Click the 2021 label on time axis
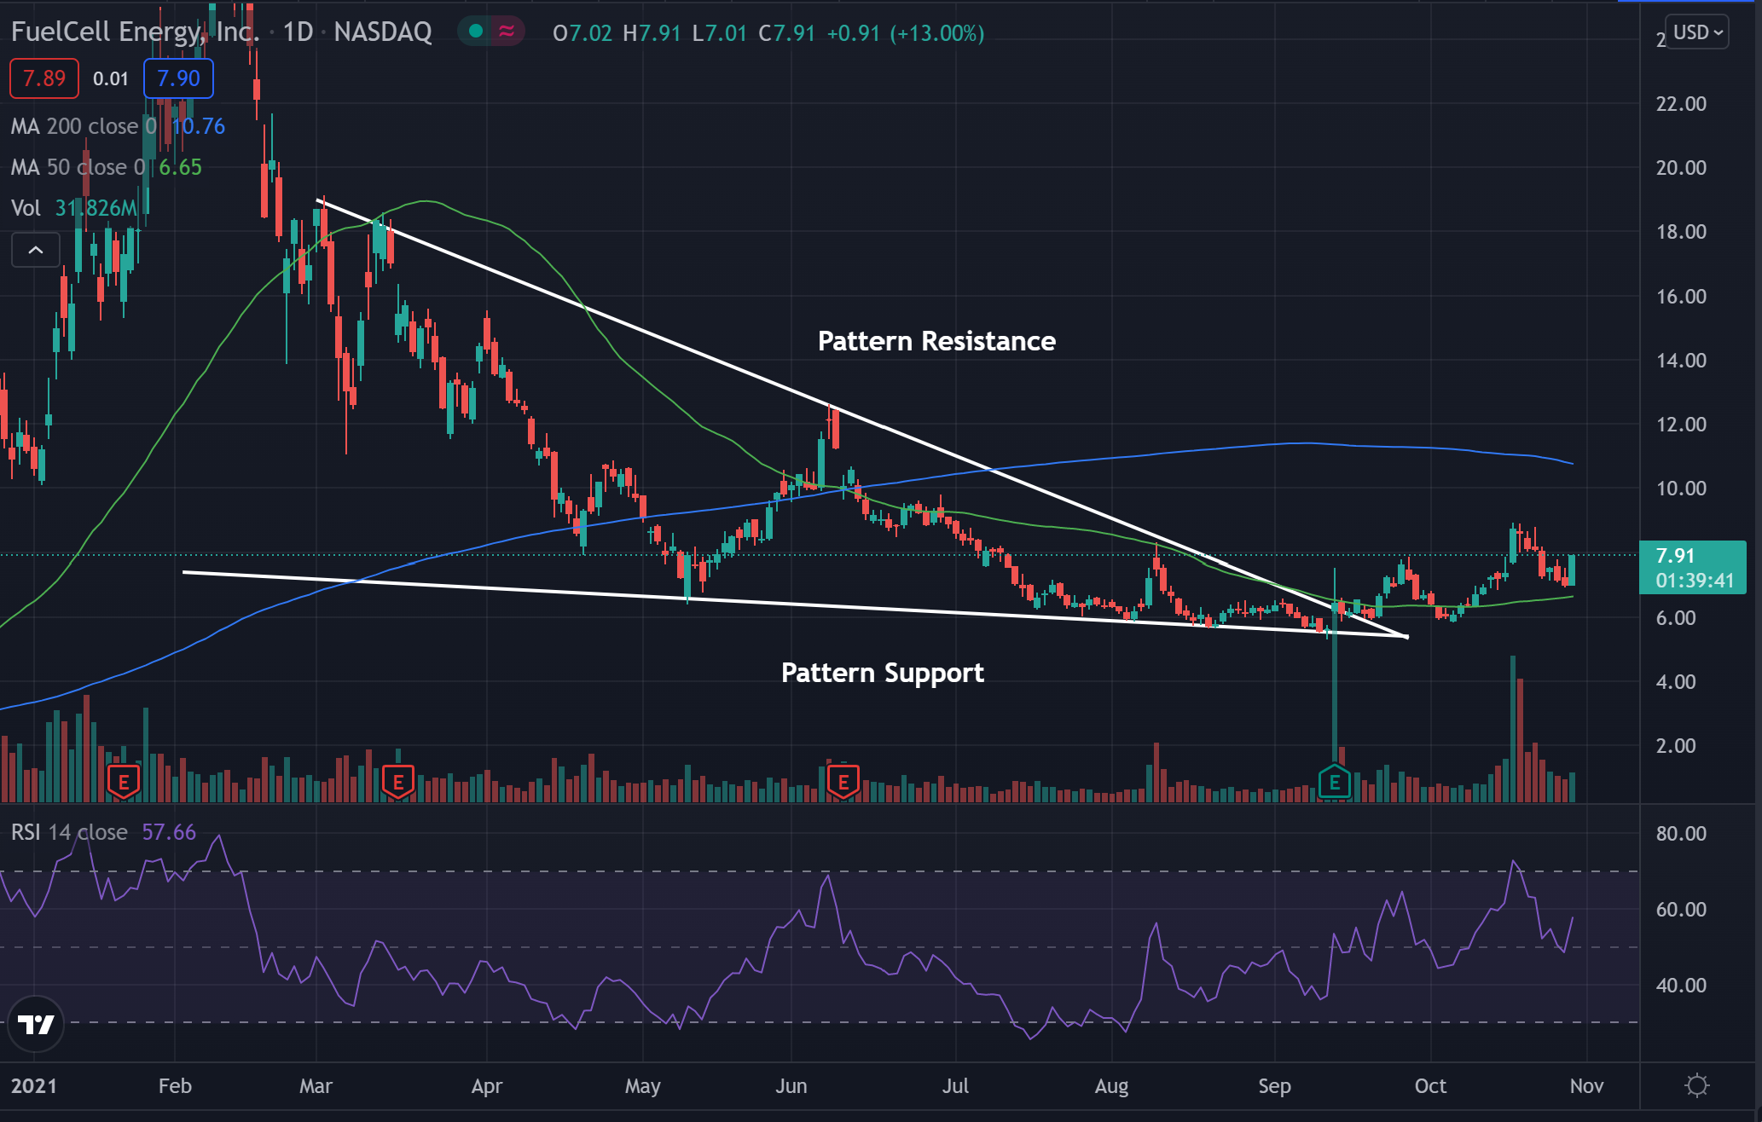Screen dimensions: 1762x1122 click(34, 1086)
